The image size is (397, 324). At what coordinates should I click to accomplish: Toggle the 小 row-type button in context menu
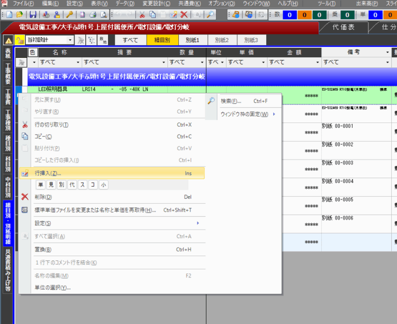[x=103, y=185]
